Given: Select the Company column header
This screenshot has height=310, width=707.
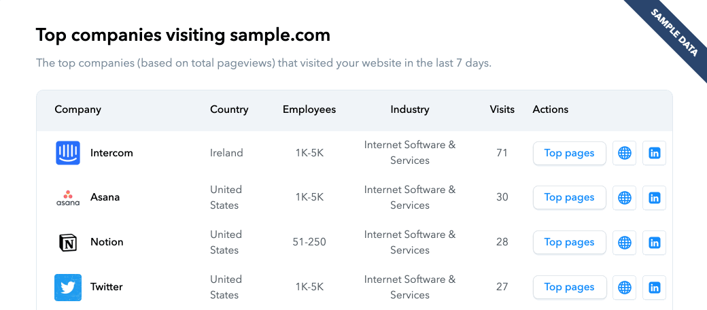Looking at the screenshot, I should 78,109.
